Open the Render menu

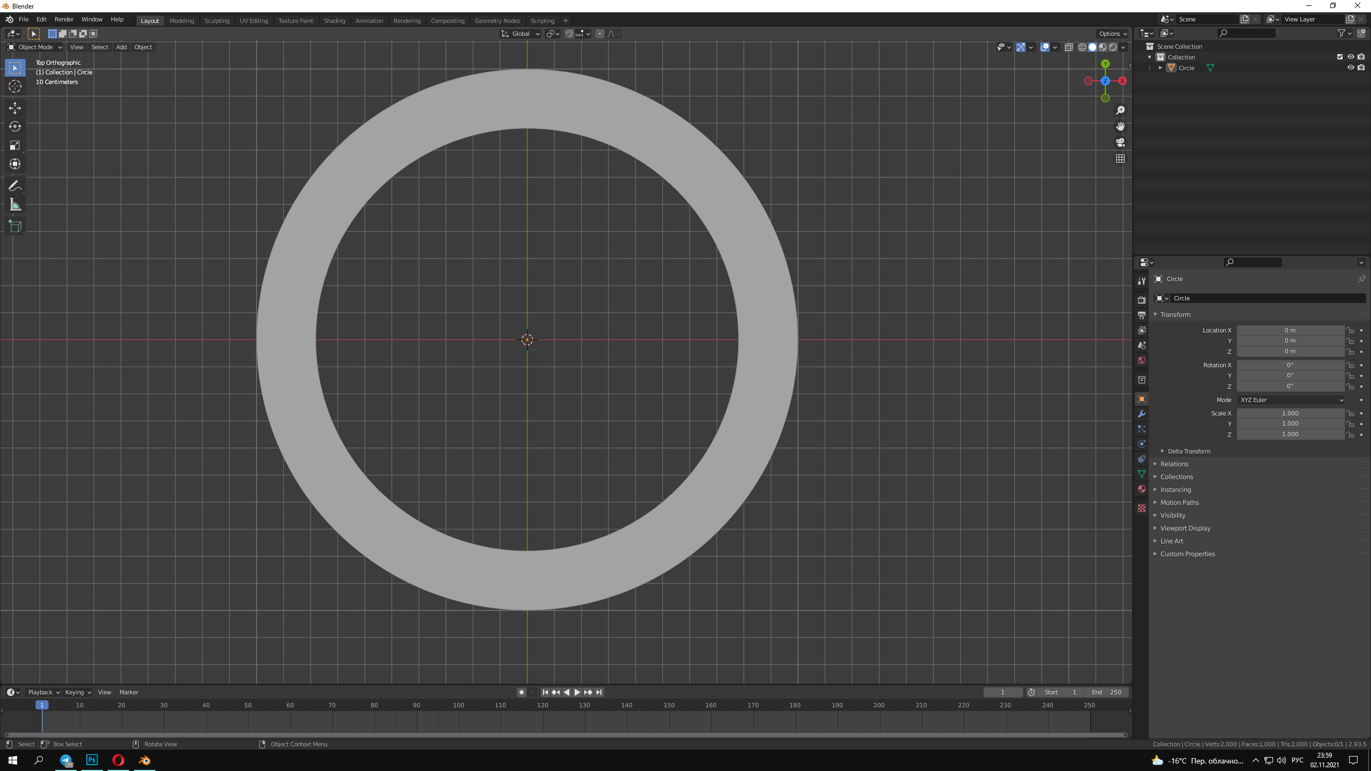[x=64, y=19]
